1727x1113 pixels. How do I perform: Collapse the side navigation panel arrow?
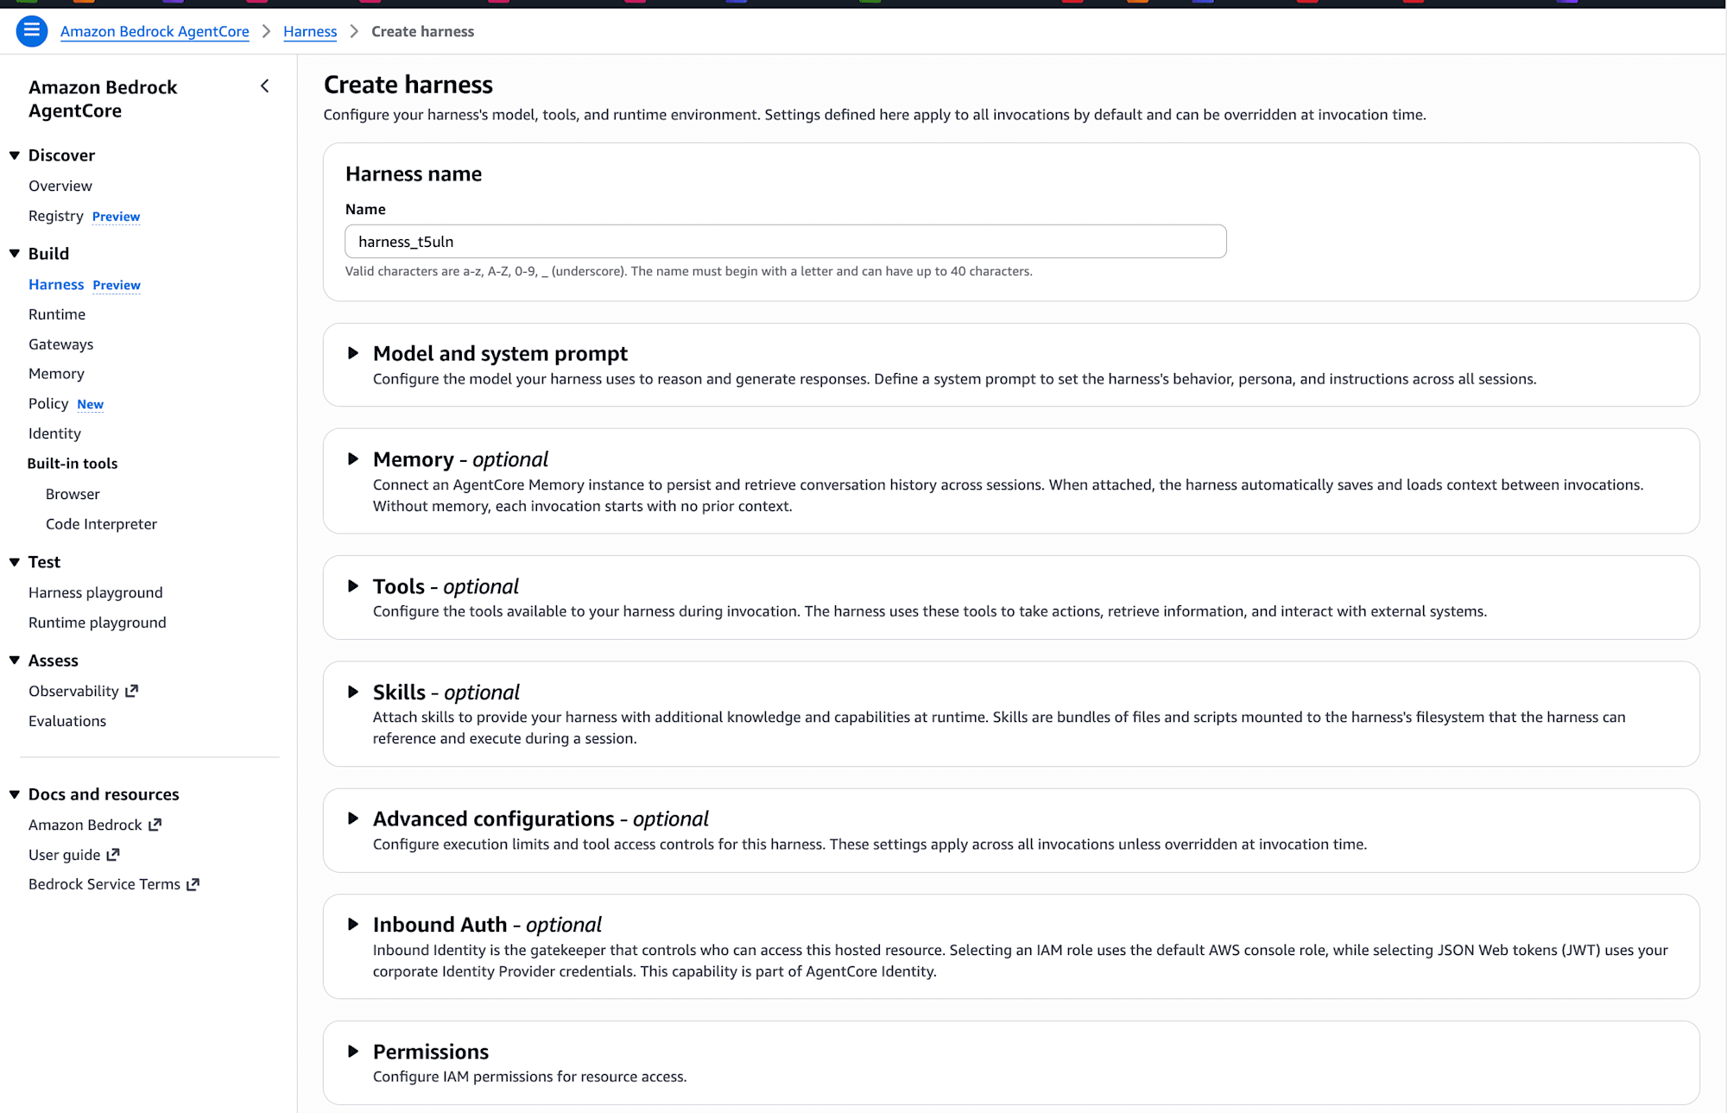[x=265, y=86]
